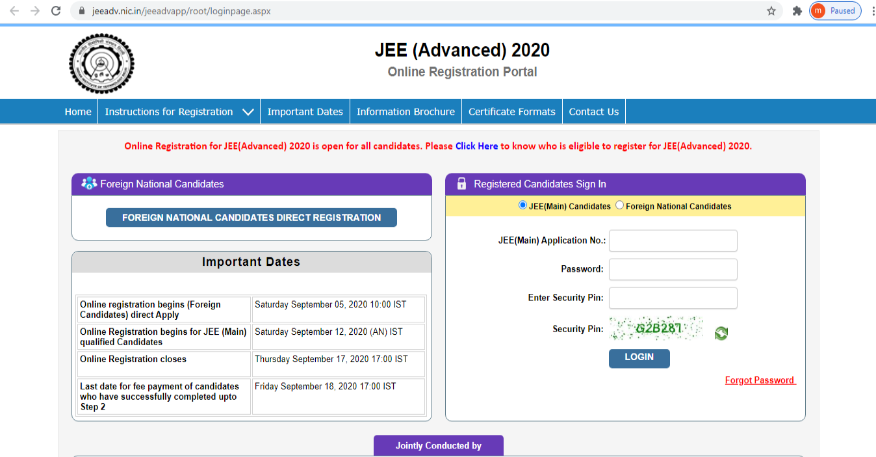The width and height of the screenshot is (876, 457).
Task: Click the IIT logo at page top
Action: pyautogui.click(x=102, y=64)
